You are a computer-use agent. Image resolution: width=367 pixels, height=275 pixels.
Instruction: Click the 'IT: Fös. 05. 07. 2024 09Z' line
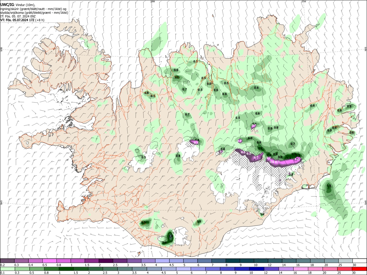(18, 16)
